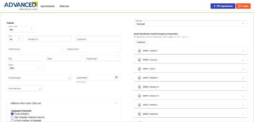Click into the City field
Viewport: 254px width, 122px height.
point(25,58)
